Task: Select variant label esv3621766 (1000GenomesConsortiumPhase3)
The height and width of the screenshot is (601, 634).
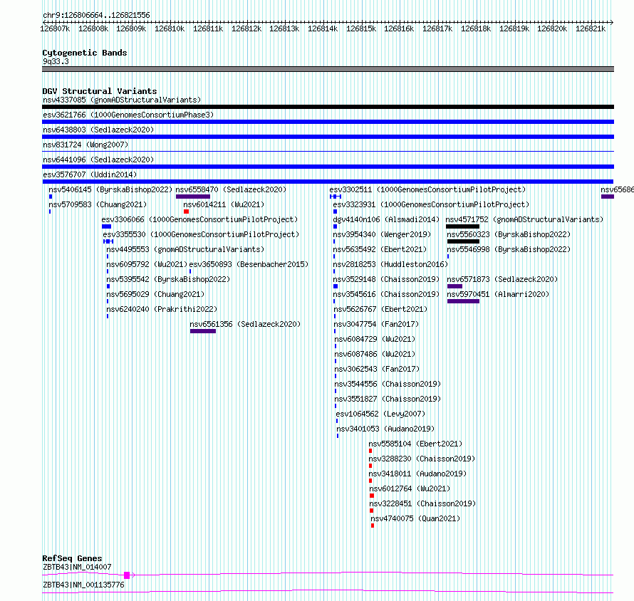Action: pos(128,115)
